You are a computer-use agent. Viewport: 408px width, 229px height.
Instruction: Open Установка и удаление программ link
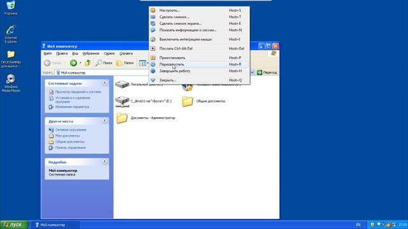pyautogui.click(x=73, y=100)
